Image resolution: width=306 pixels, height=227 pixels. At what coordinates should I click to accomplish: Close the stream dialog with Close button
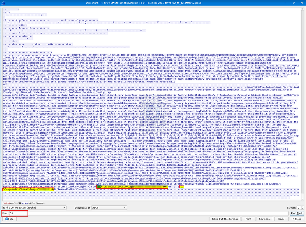click(297, 219)
